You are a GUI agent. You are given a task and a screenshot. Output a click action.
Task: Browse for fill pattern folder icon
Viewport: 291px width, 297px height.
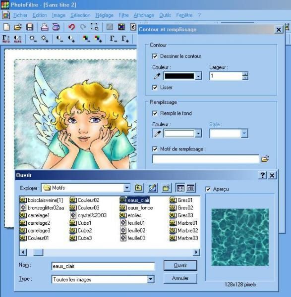(265, 159)
